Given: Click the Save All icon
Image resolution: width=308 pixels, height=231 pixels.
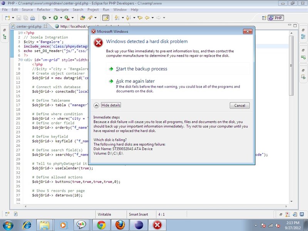Looking at the screenshot, I should click(x=25, y=18).
